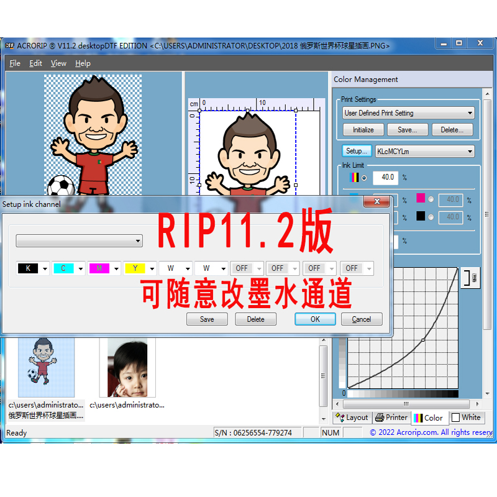Click scroll right arrow in Color Management

pyautogui.click(x=477, y=404)
